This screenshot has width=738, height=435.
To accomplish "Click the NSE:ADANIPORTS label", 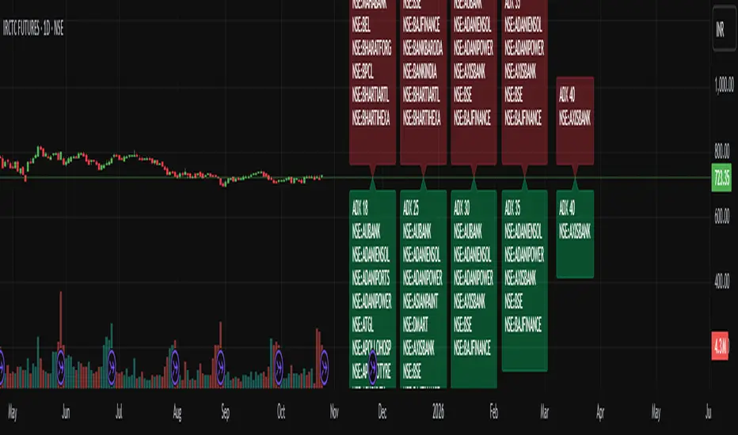I will (x=371, y=278).
